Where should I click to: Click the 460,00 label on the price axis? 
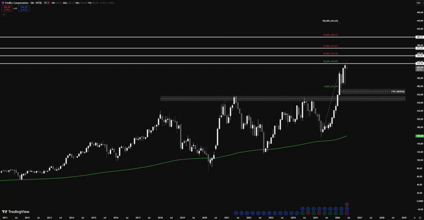(x=420, y=12)
